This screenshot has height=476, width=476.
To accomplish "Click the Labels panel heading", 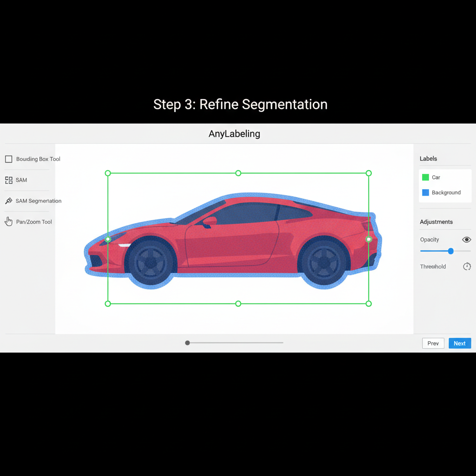I will (428, 159).
